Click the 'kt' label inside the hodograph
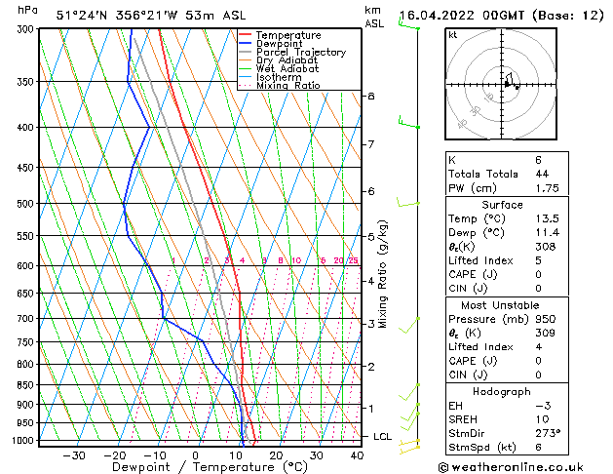Image resolution: width=613 pixels, height=474 pixels. coord(452,35)
